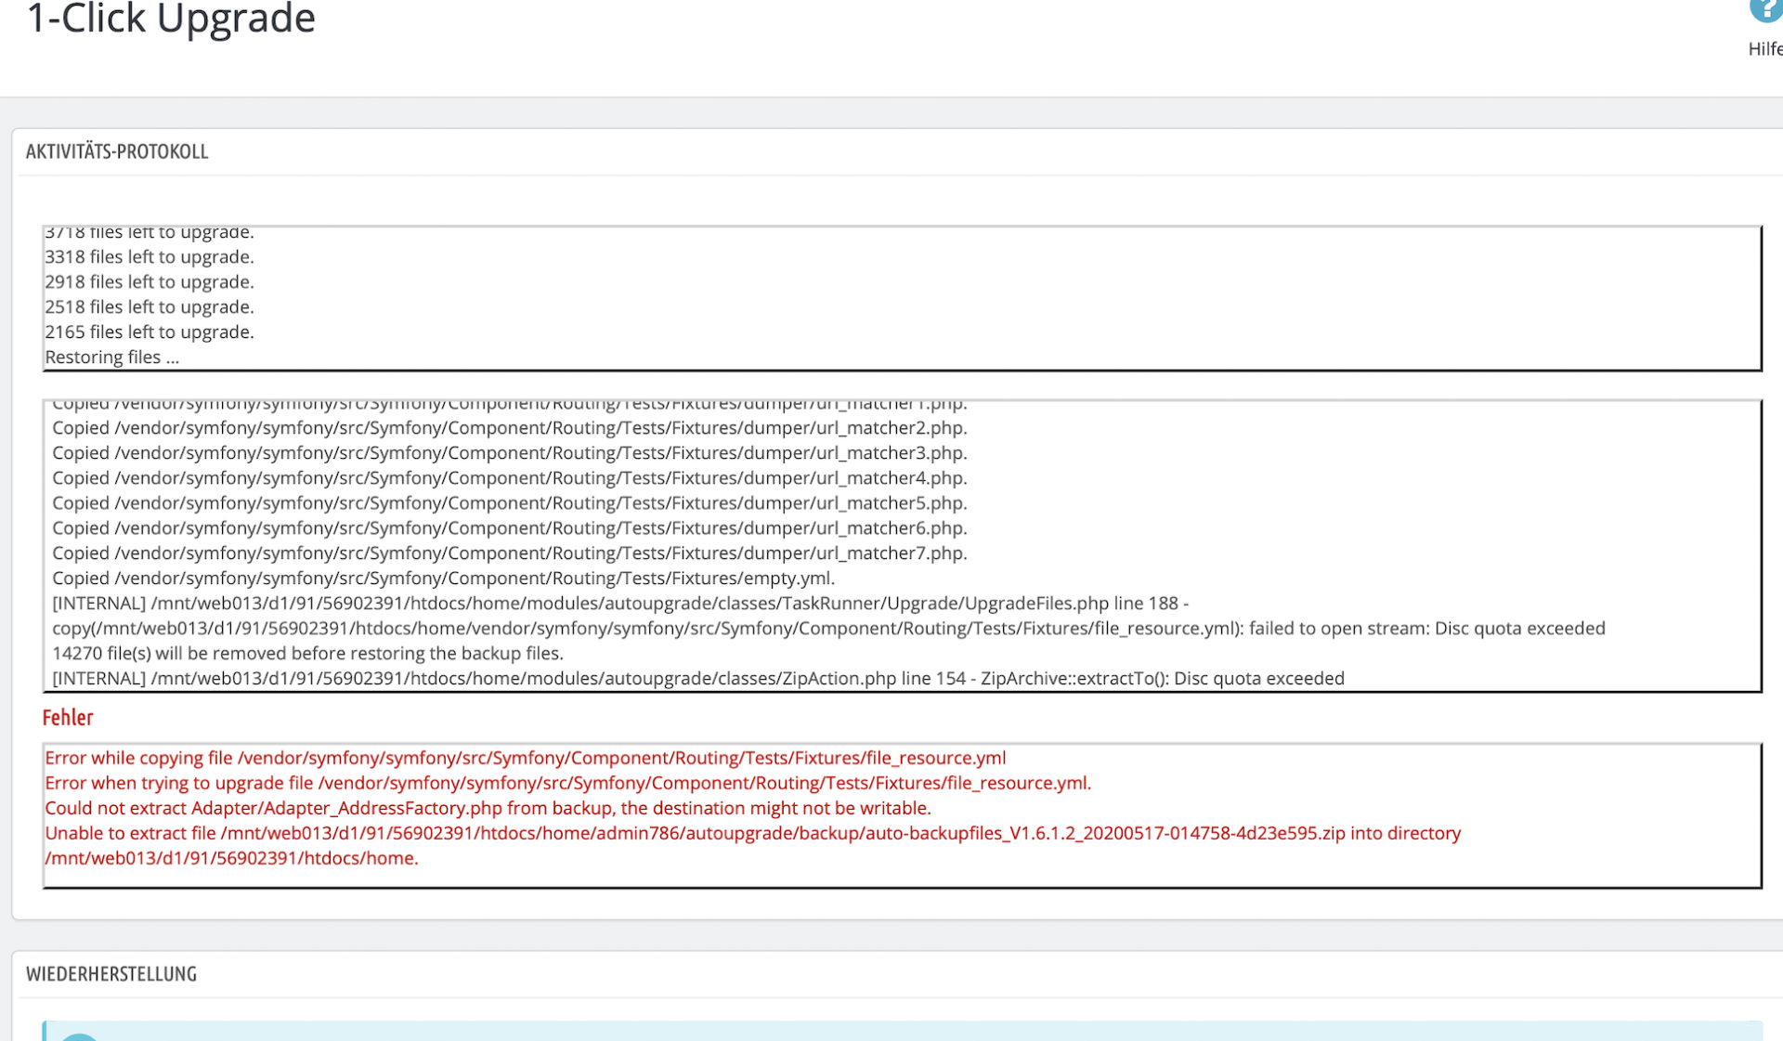Screen dimensions: 1783x1041
Task: Click the 'Unable to extract file' backup zip error
Action: [x=753, y=846]
